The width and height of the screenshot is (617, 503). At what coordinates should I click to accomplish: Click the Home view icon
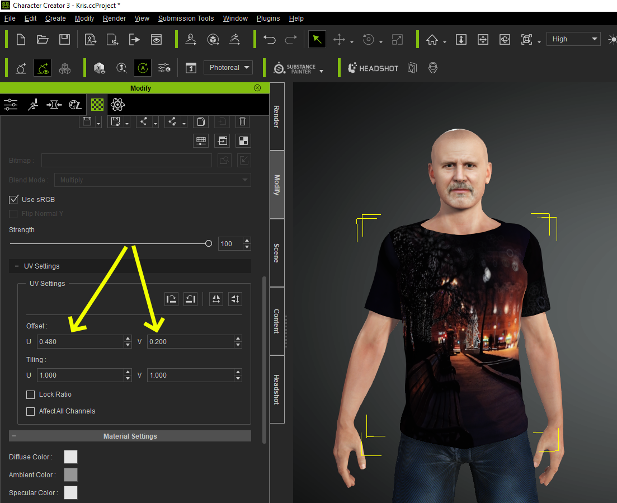click(432, 39)
